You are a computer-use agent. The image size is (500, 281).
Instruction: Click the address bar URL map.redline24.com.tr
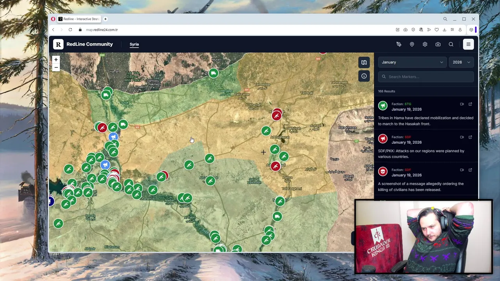click(x=102, y=30)
